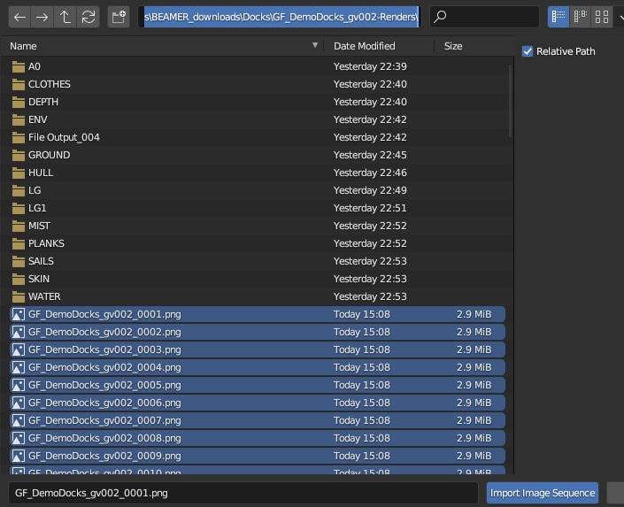The image size is (624, 507).
Task: Create a new directory
Action: click(x=119, y=17)
